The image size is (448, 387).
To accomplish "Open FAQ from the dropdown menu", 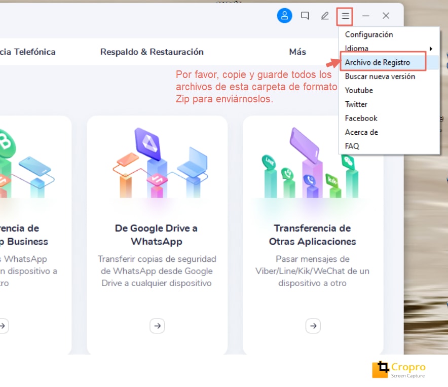I will tap(352, 146).
